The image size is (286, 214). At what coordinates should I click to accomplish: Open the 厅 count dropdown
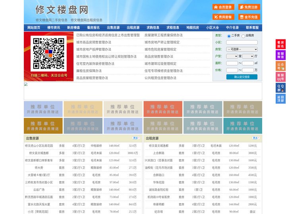click(248, 56)
